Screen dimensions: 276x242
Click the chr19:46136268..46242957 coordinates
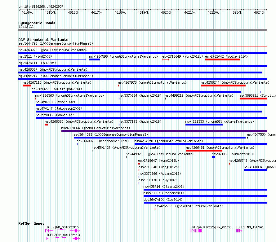pyautogui.click(x=41, y=7)
